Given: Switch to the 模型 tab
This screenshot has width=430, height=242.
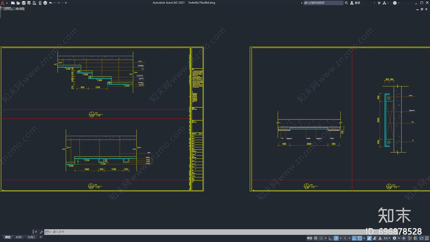Looking at the screenshot, I should pyautogui.click(x=8, y=237).
